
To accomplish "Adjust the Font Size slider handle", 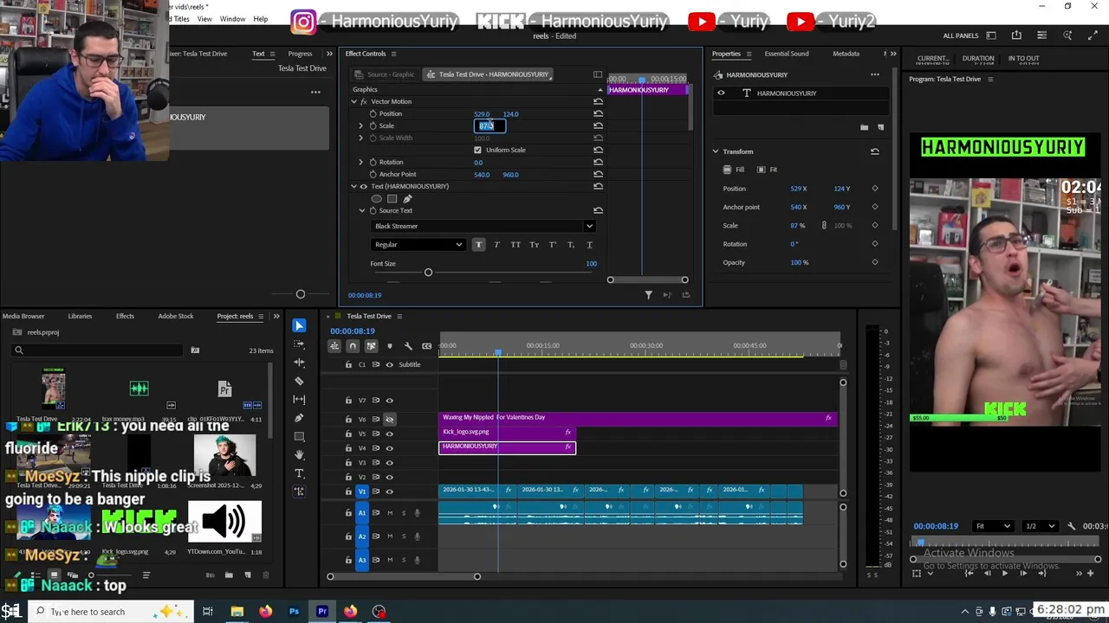I will [x=428, y=273].
